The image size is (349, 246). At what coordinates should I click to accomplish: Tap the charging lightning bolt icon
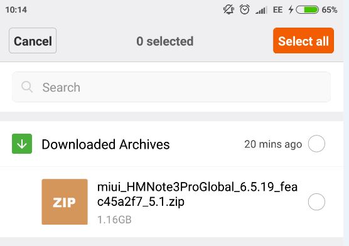291,10
